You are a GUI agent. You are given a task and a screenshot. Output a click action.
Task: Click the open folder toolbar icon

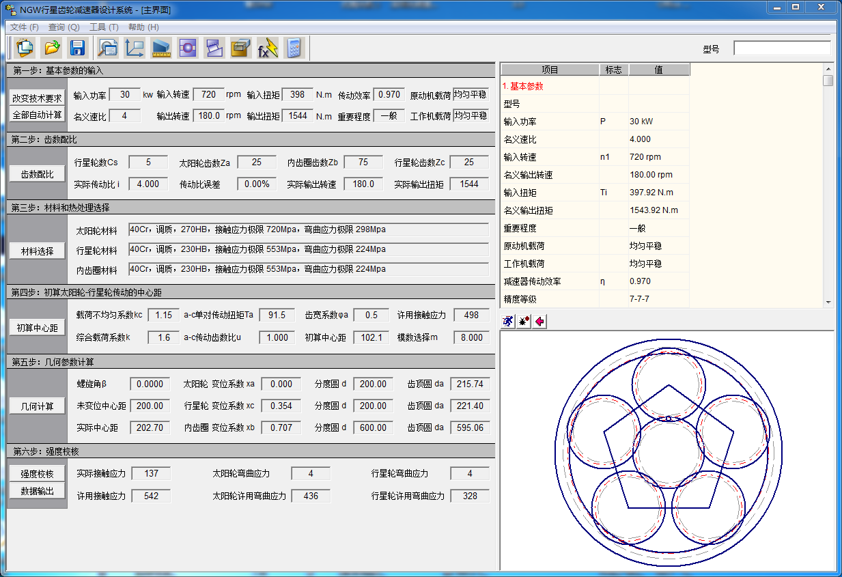pyautogui.click(x=52, y=48)
